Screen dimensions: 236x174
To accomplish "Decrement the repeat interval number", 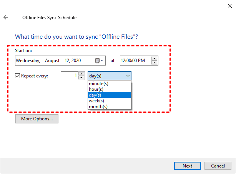I will [81, 78].
